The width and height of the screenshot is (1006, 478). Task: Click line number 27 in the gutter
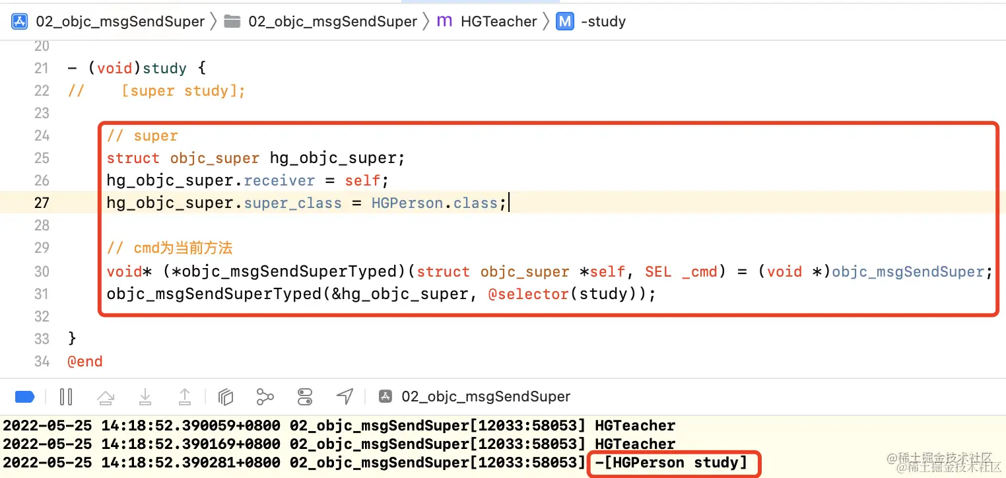click(42, 203)
